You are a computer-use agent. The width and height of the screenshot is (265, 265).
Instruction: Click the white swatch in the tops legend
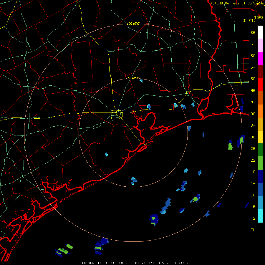pyautogui.click(x=260, y=32)
